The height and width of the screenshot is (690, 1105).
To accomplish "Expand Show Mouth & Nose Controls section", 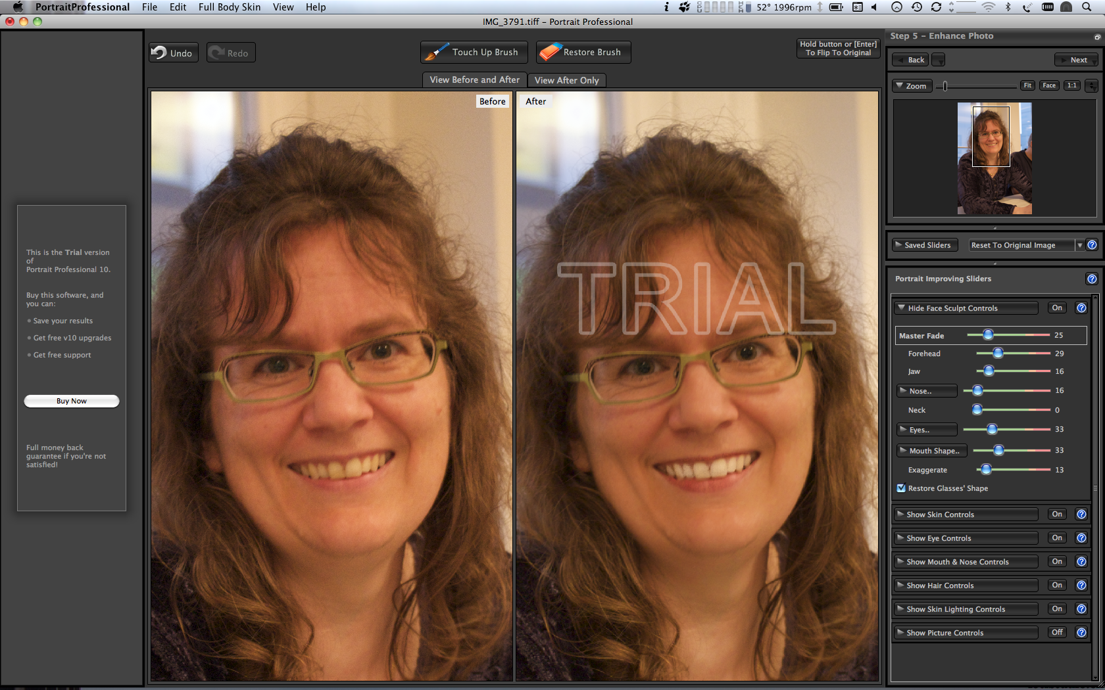I will coord(966,562).
